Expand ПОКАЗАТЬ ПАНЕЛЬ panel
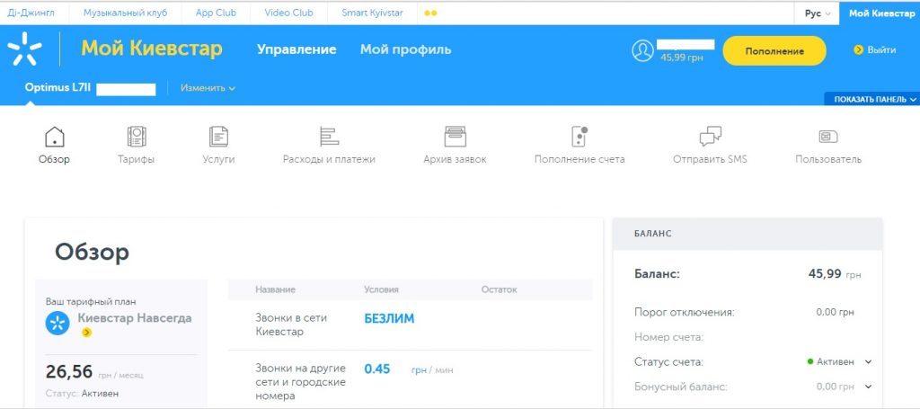This screenshot has width=920, height=409. point(871,100)
